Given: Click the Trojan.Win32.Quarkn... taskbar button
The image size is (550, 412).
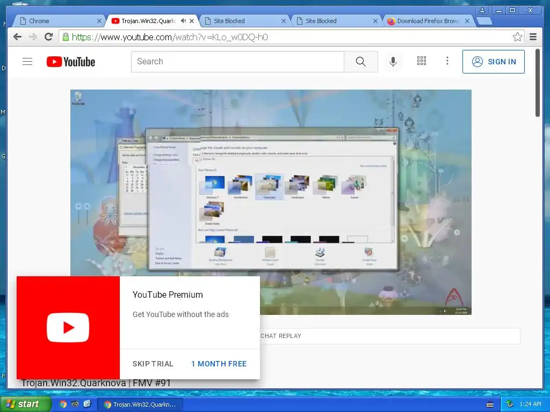Looking at the screenshot, I should (140, 404).
